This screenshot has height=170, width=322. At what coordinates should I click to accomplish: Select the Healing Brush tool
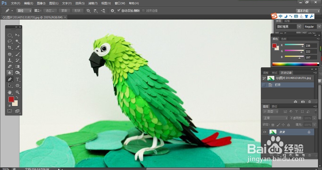(x=10, y=54)
